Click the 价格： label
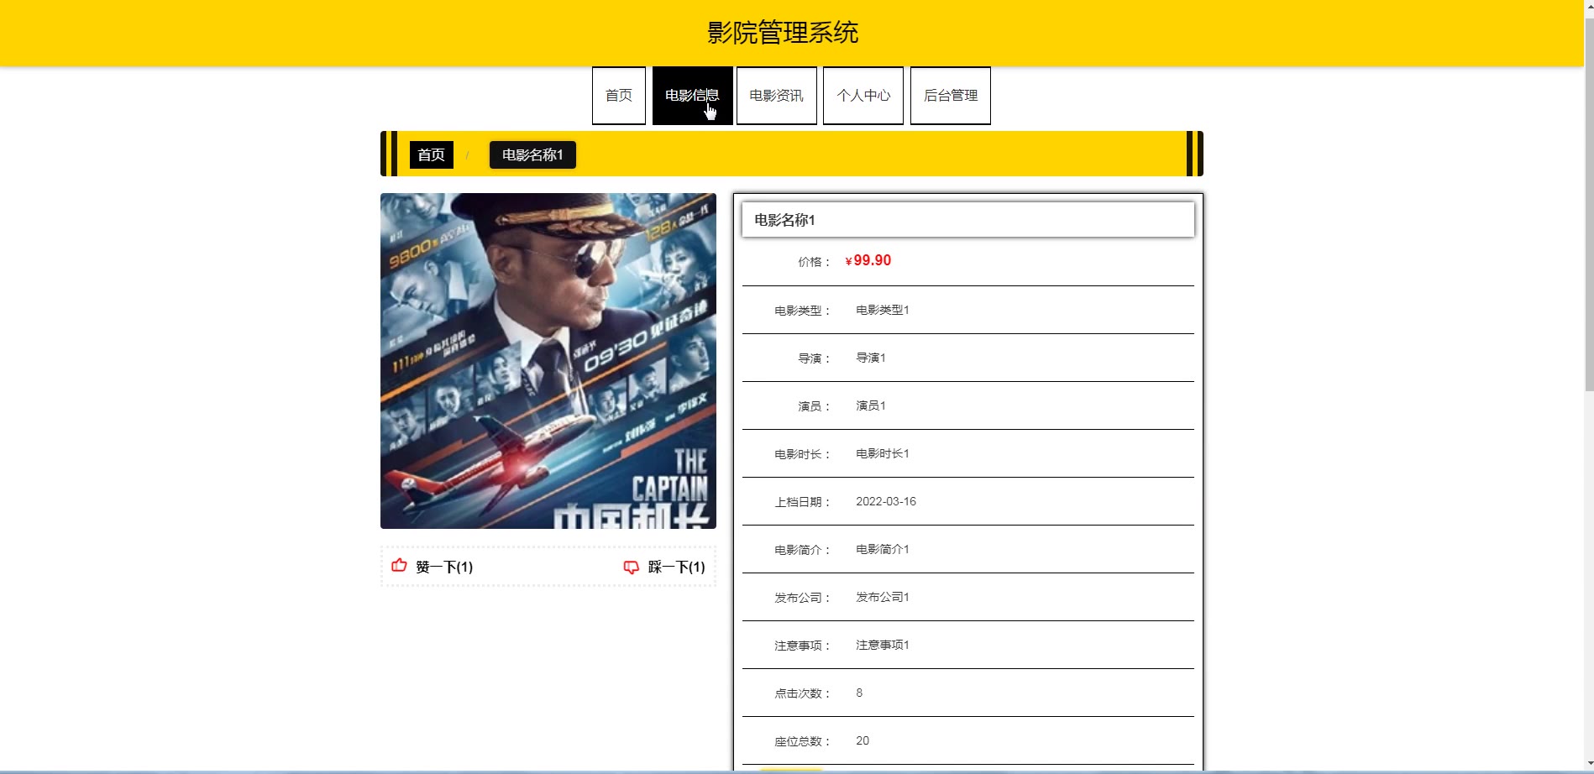This screenshot has width=1594, height=774. [x=815, y=262]
